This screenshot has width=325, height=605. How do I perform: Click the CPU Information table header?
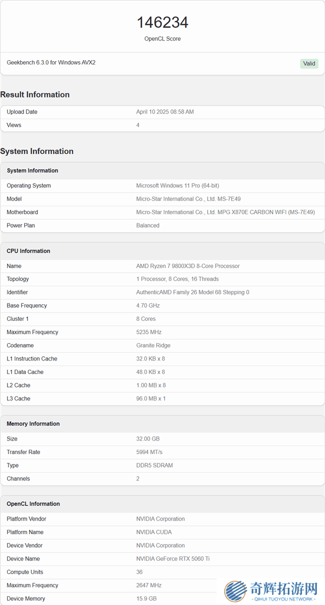tap(28, 251)
